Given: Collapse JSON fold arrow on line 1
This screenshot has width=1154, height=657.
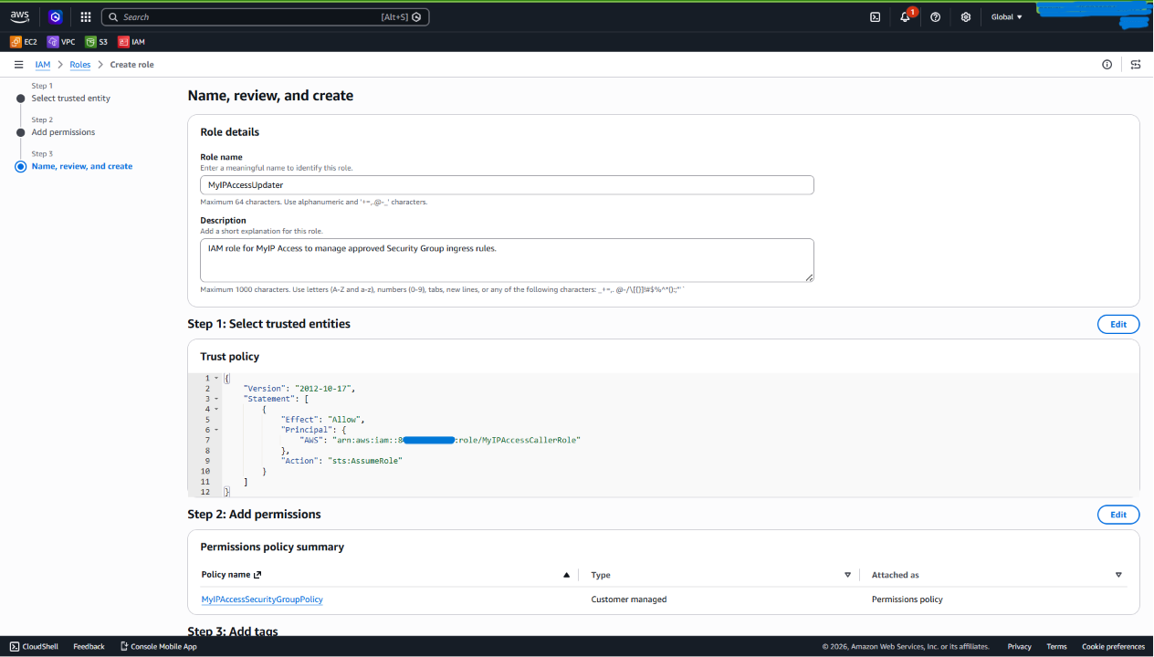Looking at the screenshot, I should pos(216,378).
